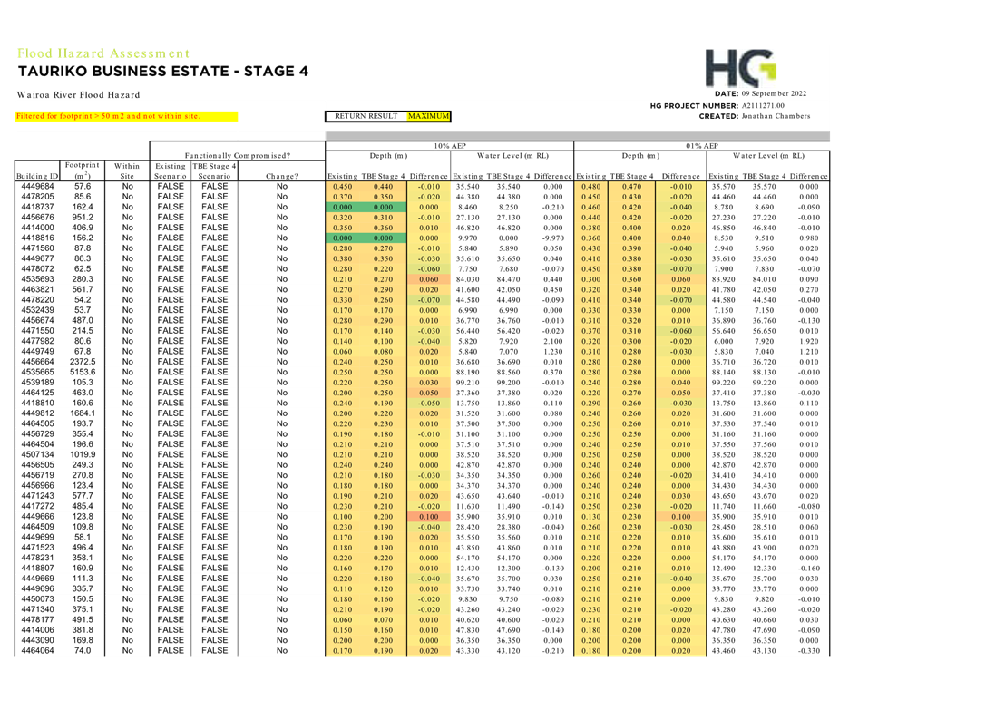Select the yellow MAXIMUM cell
The image size is (1005, 710).
click(x=428, y=116)
